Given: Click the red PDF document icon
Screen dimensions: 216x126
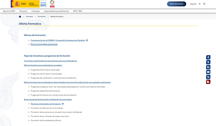Looking at the screenshot, I should tap(208, 82).
